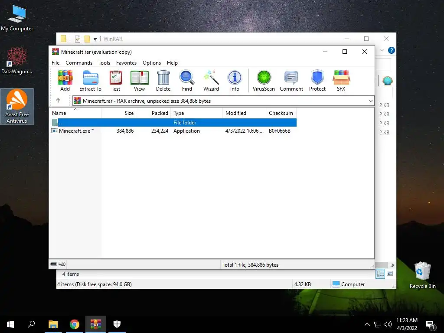Expand the archive path dropdown
The image size is (444, 333).
coord(370,101)
